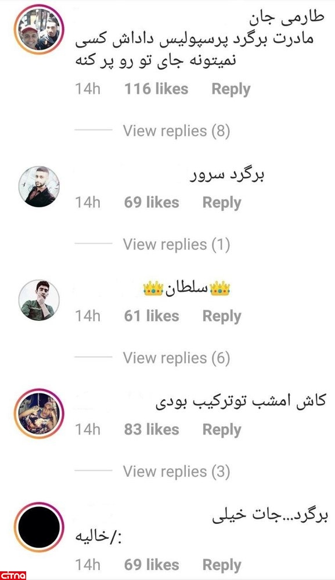Open avatar of the 'سلطان' commenter

tap(39, 300)
